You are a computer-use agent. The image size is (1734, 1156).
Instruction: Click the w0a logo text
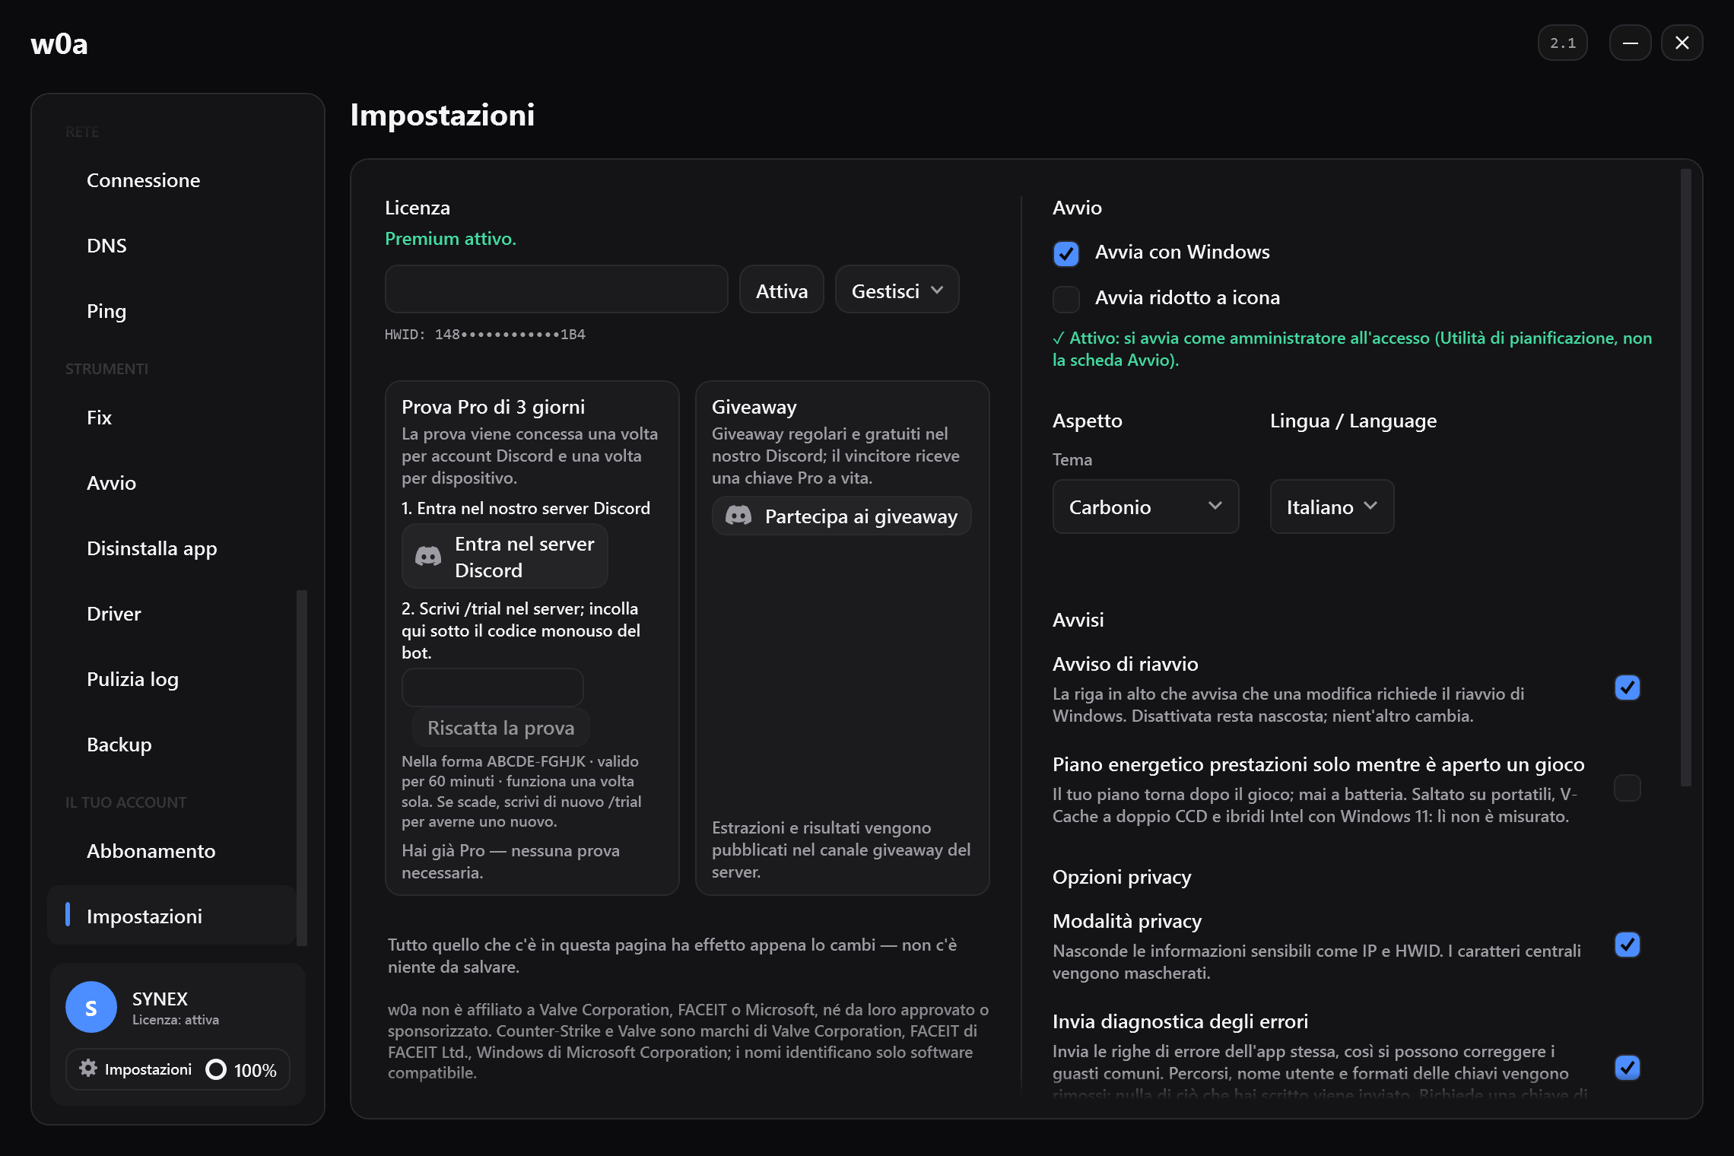click(59, 44)
